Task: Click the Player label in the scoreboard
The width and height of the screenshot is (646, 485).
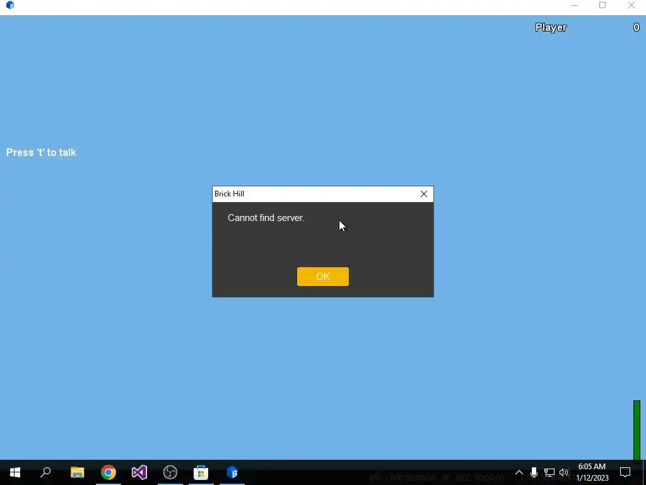Action: point(551,28)
